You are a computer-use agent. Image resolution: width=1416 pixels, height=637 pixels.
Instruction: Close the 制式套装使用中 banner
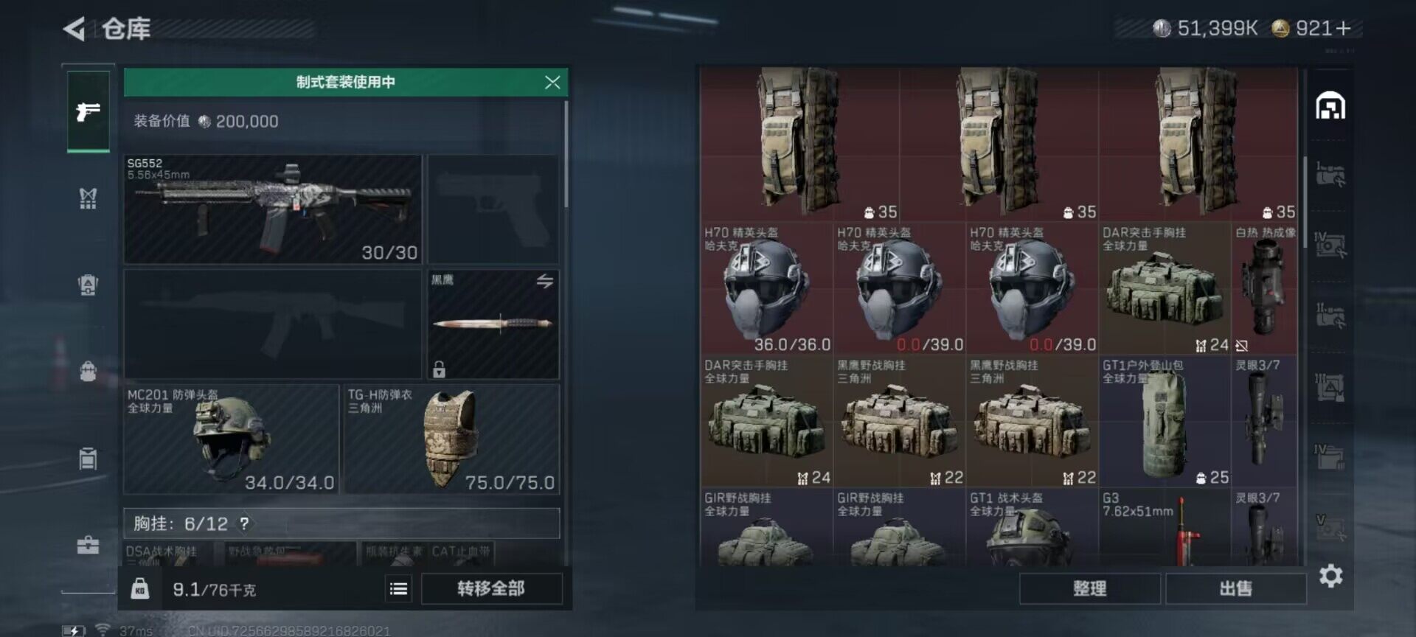pyautogui.click(x=552, y=82)
